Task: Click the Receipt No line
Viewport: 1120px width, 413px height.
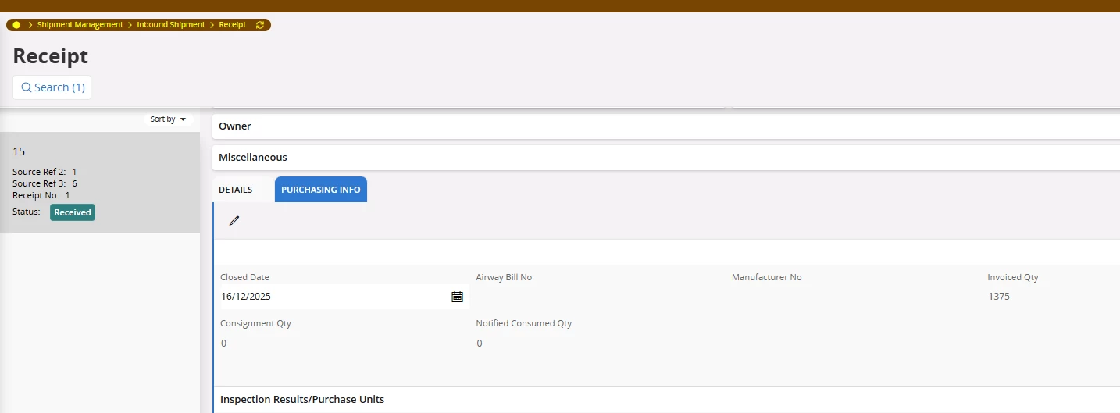Action: (41, 195)
